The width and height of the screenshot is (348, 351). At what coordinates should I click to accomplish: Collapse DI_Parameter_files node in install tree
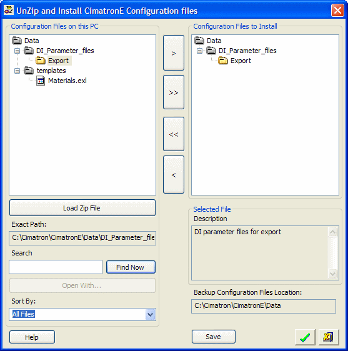click(199, 51)
